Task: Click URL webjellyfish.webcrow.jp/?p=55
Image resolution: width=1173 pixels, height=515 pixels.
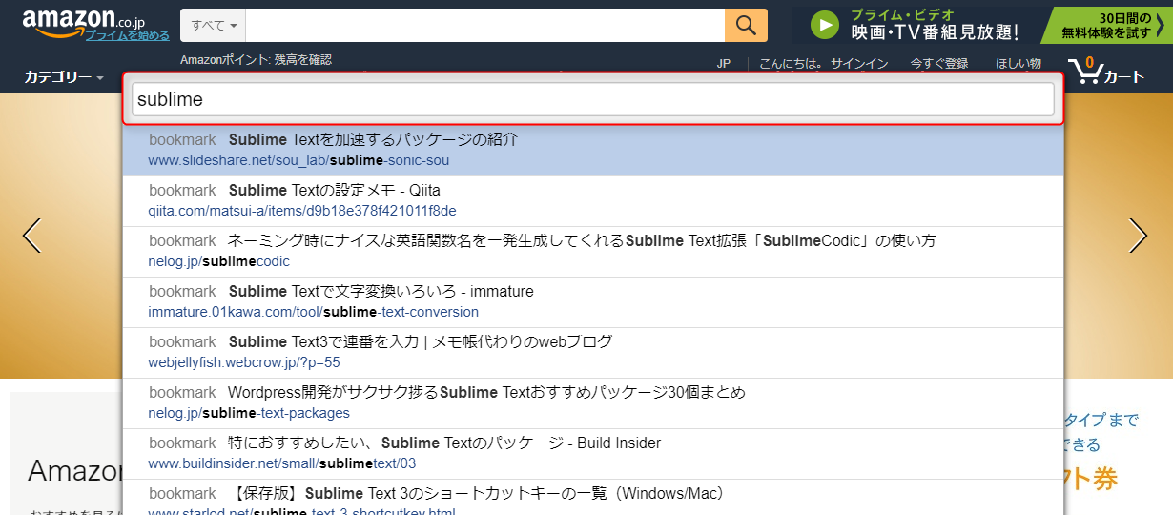Action: (x=244, y=362)
